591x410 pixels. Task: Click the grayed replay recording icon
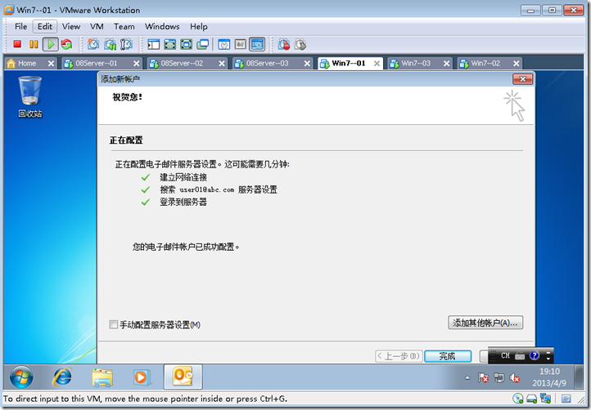tap(300, 44)
